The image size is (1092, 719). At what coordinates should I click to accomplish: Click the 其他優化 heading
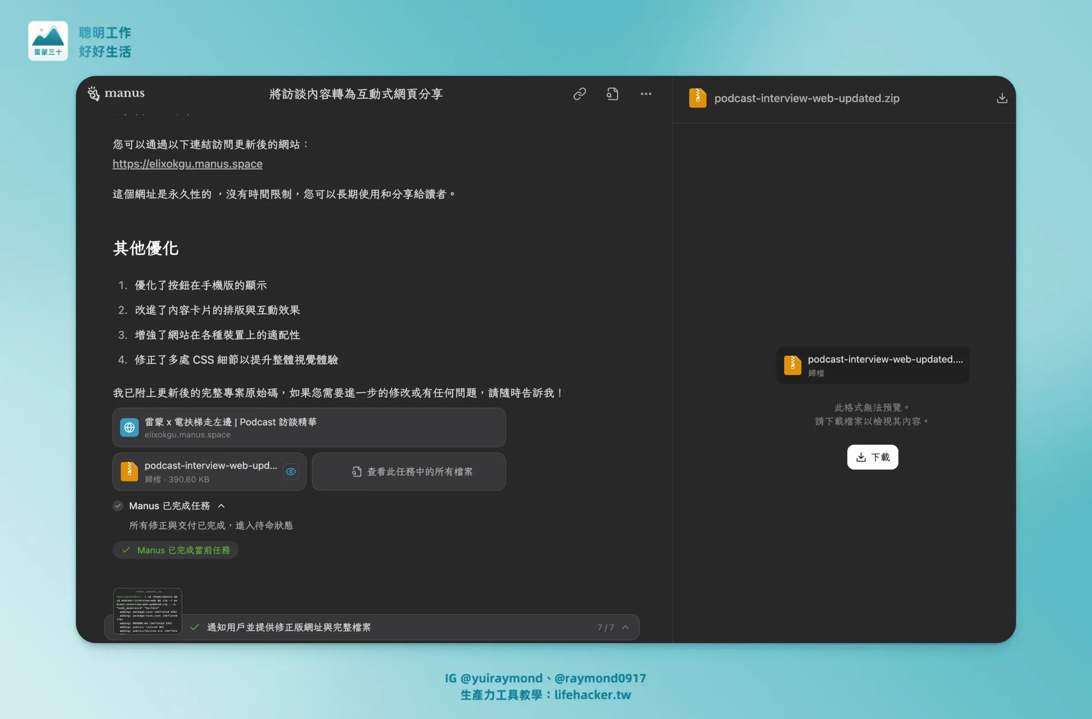pyautogui.click(x=145, y=248)
